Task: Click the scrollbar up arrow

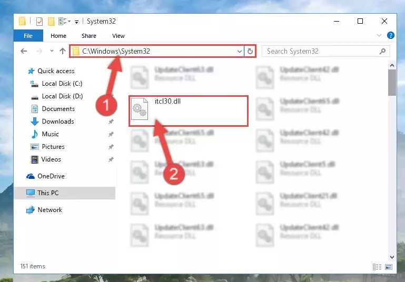Action: 392,66
